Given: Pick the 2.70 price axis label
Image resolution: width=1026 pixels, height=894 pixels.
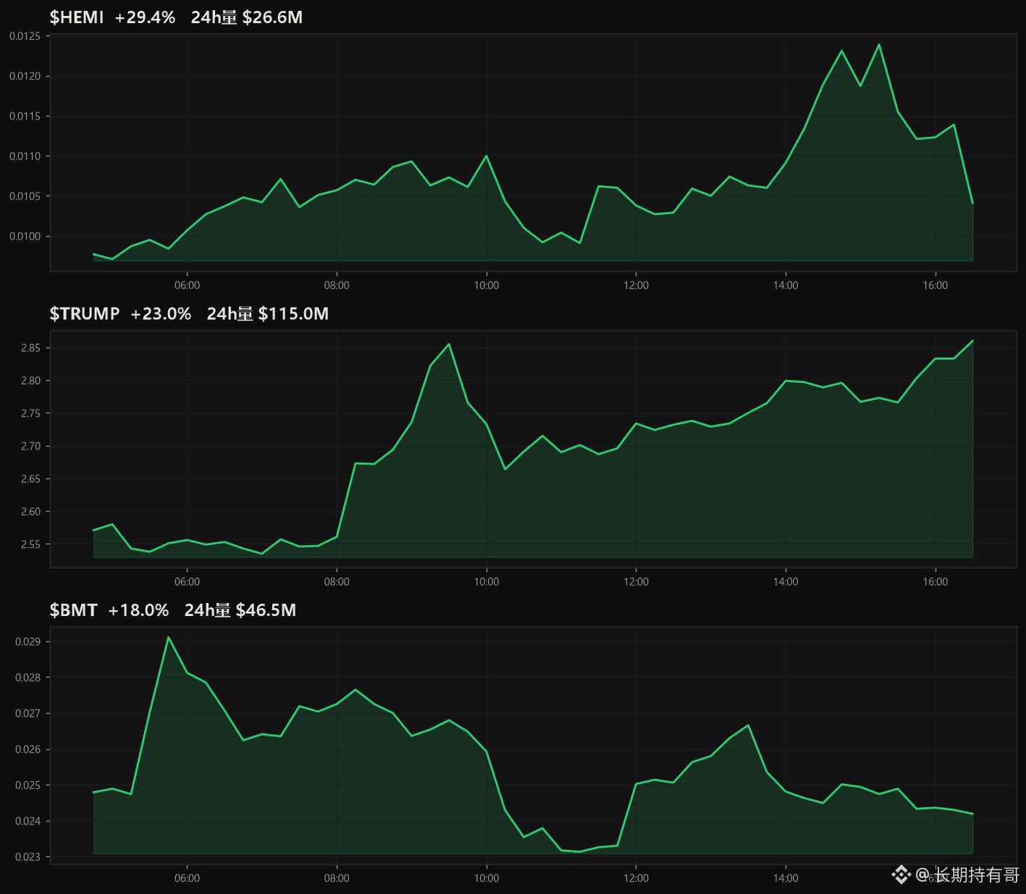Looking at the screenshot, I should pos(31,447).
